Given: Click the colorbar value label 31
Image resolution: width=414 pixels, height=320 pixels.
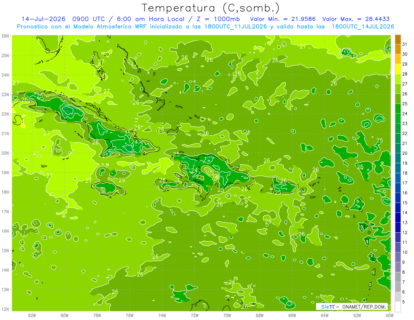Looking at the screenshot, I should click(x=405, y=44).
